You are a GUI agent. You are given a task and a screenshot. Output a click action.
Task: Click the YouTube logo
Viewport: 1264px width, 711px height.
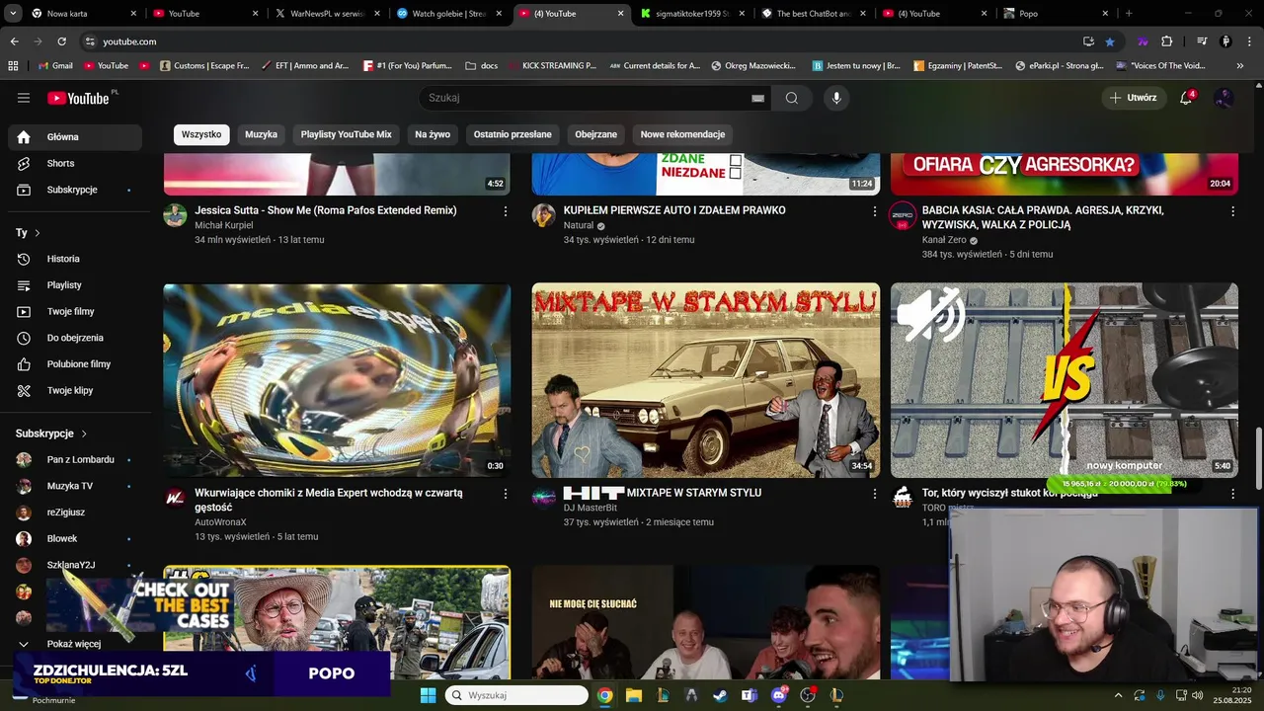point(79,98)
